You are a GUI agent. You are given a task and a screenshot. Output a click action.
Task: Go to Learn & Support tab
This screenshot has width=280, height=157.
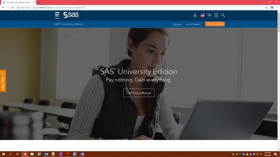(x=193, y=24)
